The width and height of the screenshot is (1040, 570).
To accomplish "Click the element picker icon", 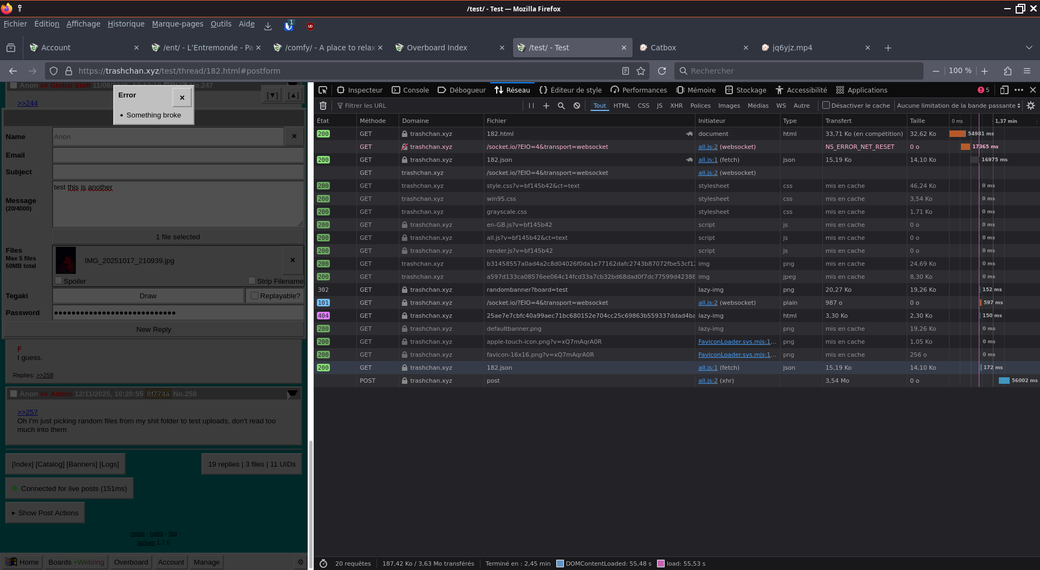I will [323, 90].
